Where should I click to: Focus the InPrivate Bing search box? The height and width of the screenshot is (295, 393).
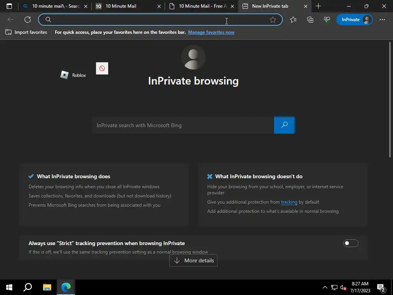click(183, 125)
